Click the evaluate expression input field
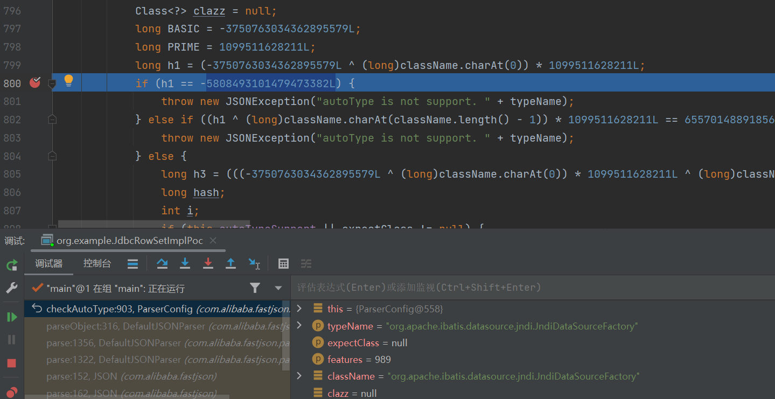Screen dimensions: 775x399 [x=533, y=288]
